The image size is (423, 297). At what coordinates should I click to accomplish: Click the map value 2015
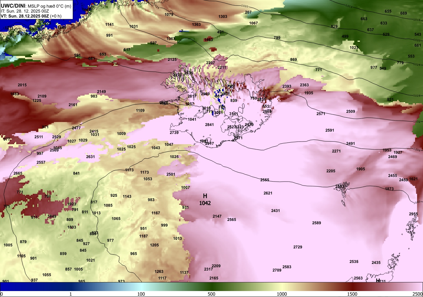[22, 85]
